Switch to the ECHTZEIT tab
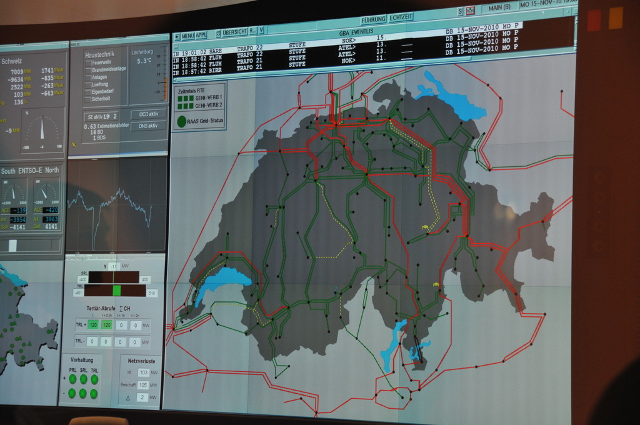Image resolution: width=640 pixels, height=425 pixels. pos(401,17)
